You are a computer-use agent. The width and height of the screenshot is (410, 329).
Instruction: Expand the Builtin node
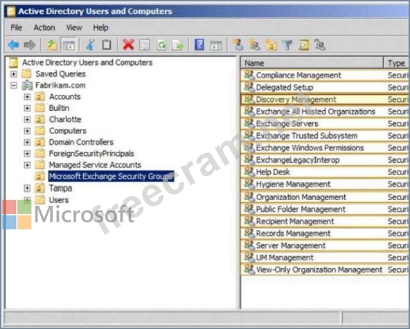tap(27, 108)
